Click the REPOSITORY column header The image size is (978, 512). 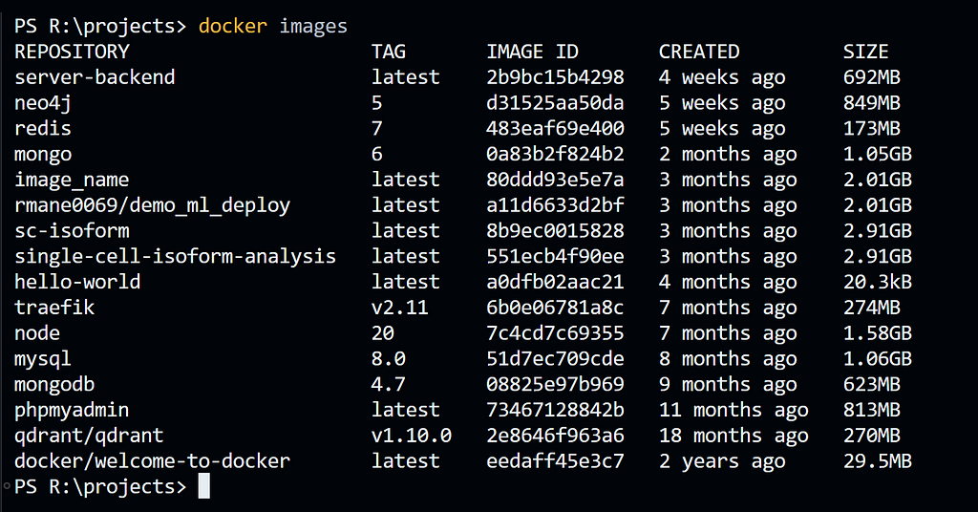coord(72,52)
